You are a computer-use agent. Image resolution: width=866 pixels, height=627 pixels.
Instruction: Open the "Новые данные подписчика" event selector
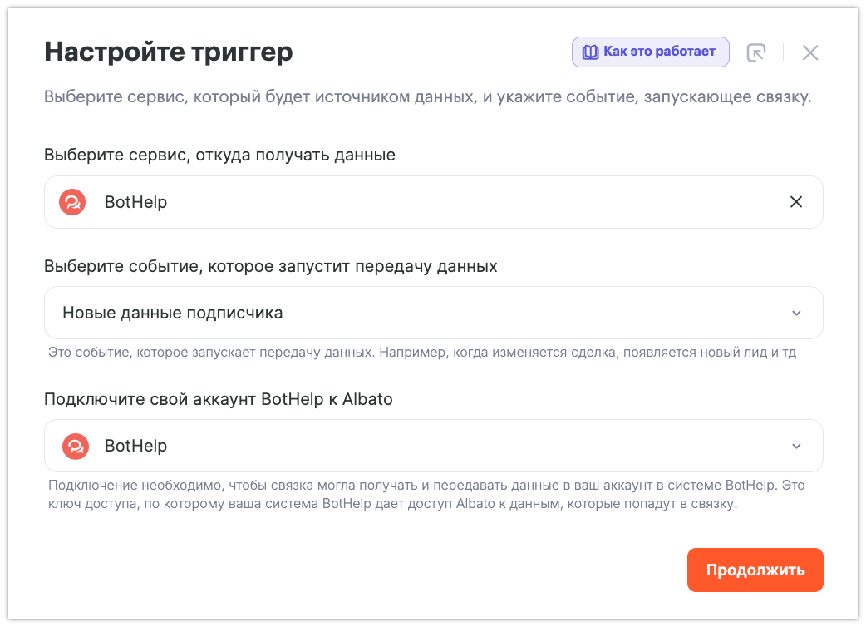click(x=173, y=313)
